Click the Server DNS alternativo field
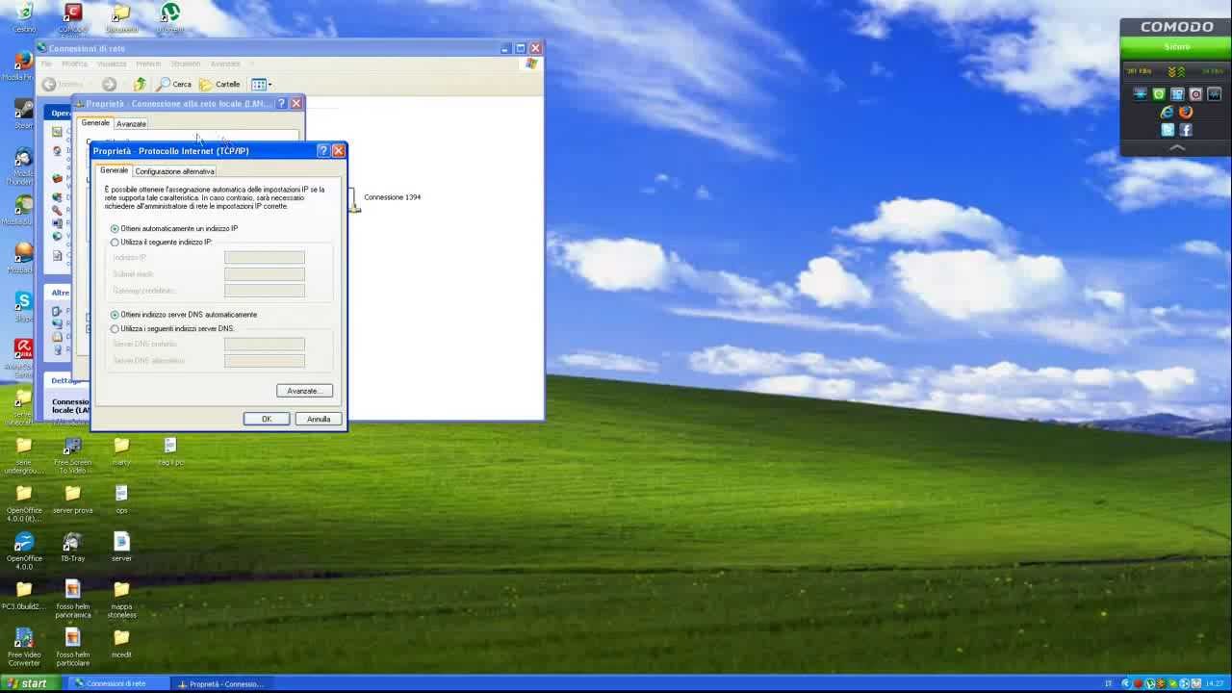 pyautogui.click(x=265, y=361)
